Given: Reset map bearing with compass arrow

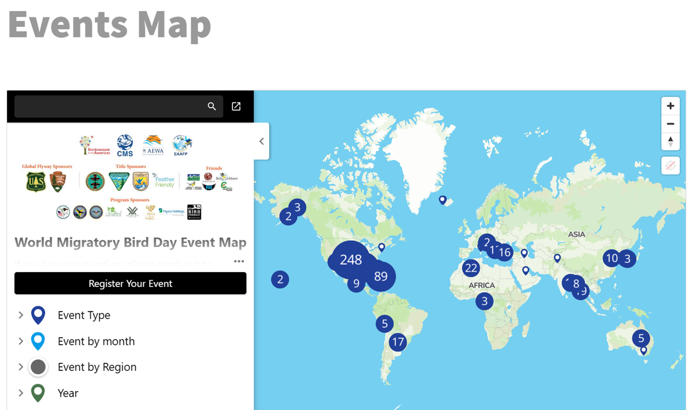Looking at the screenshot, I should [x=670, y=141].
